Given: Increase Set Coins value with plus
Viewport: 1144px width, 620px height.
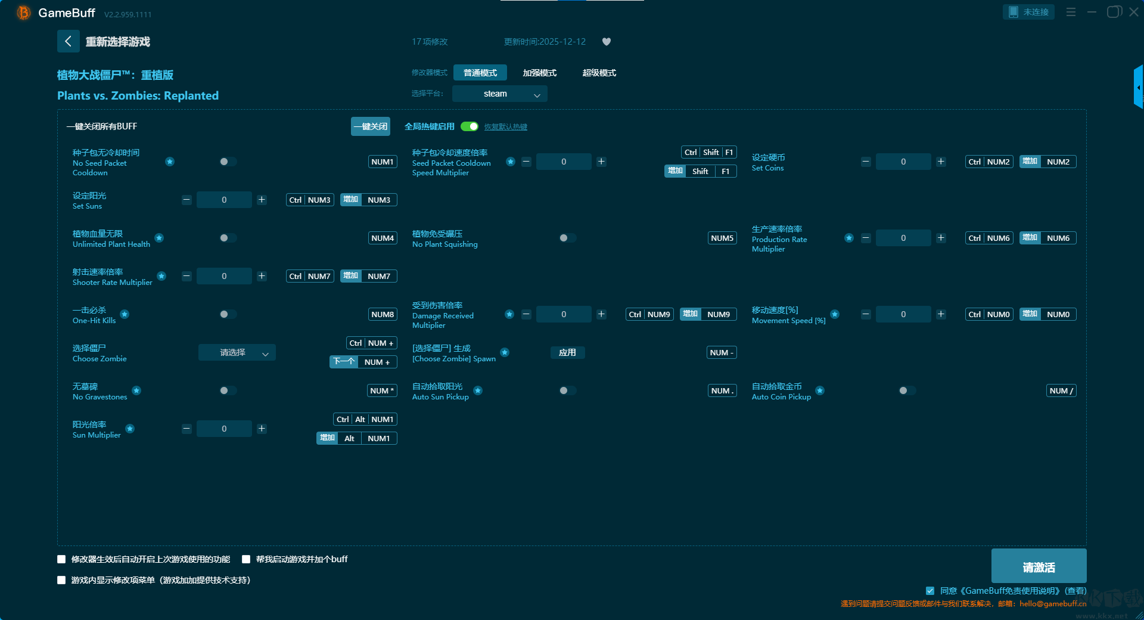Looking at the screenshot, I should pos(941,162).
